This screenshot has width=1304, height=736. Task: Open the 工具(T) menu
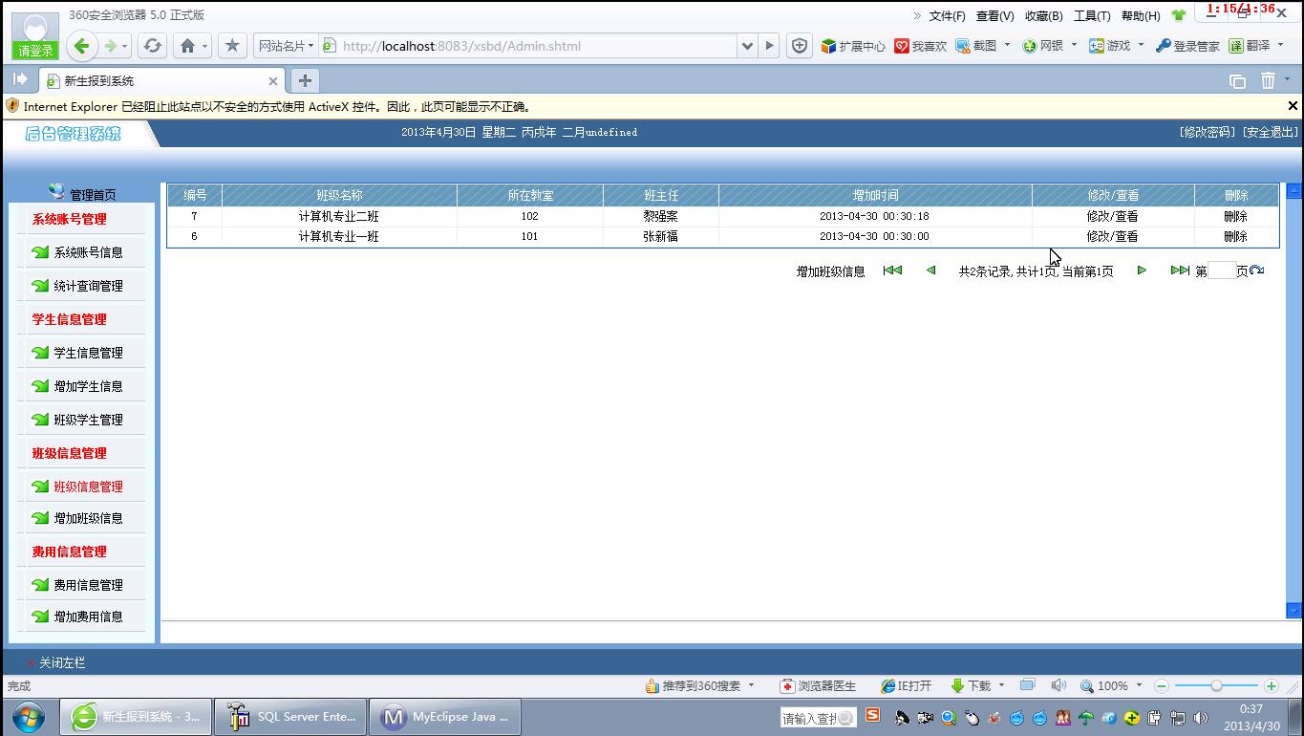coord(1092,16)
